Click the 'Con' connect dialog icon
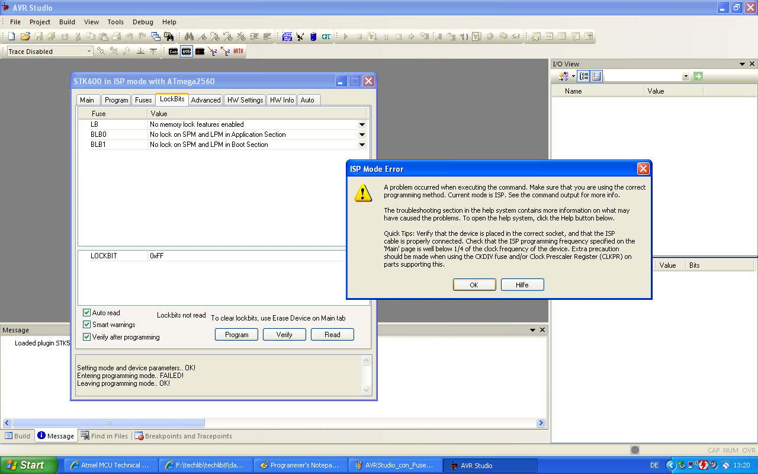The image size is (758, 474). [173, 51]
